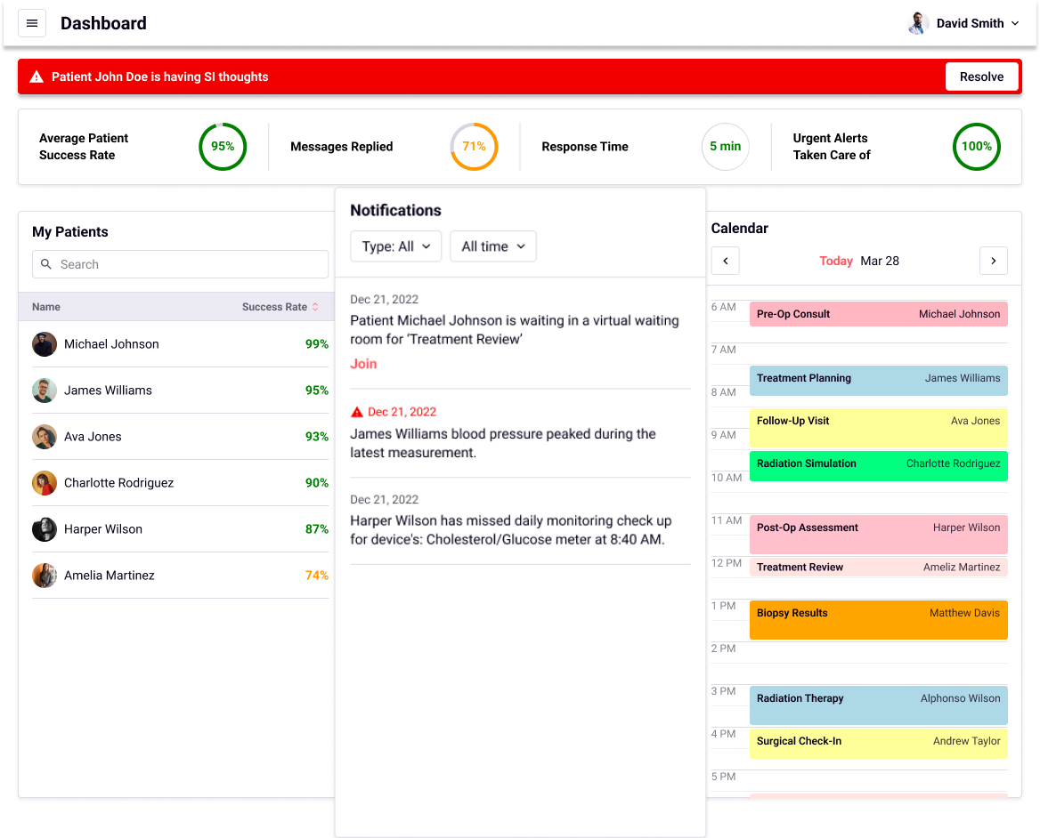
Task: Go to next day in calendar
Action: click(993, 261)
